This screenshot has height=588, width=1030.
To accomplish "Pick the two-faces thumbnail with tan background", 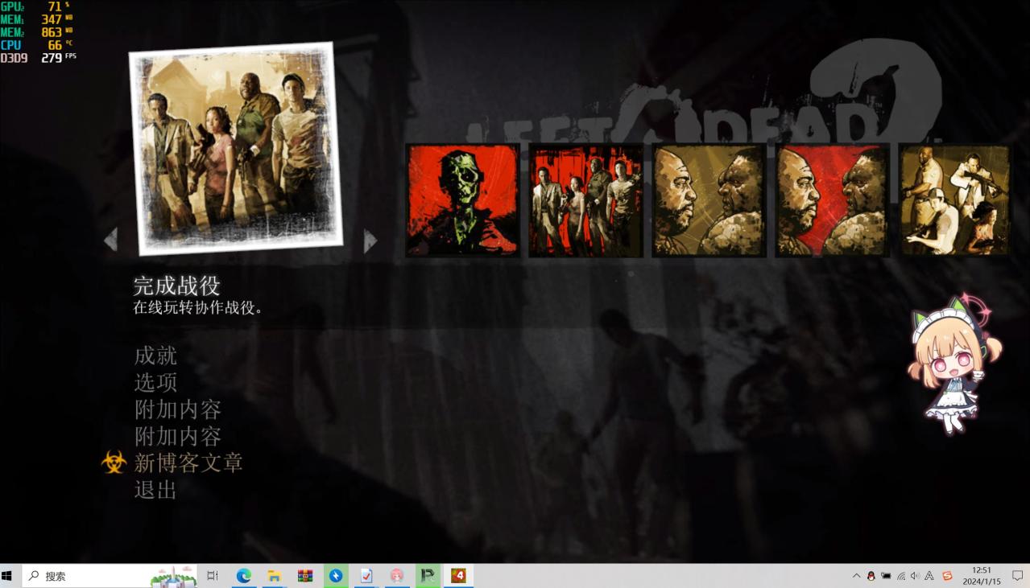I will pos(709,200).
